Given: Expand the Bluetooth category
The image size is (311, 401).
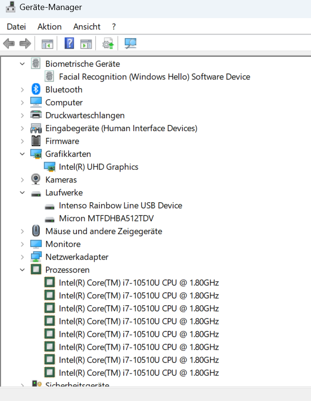Looking at the screenshot, I should (22, 90).
